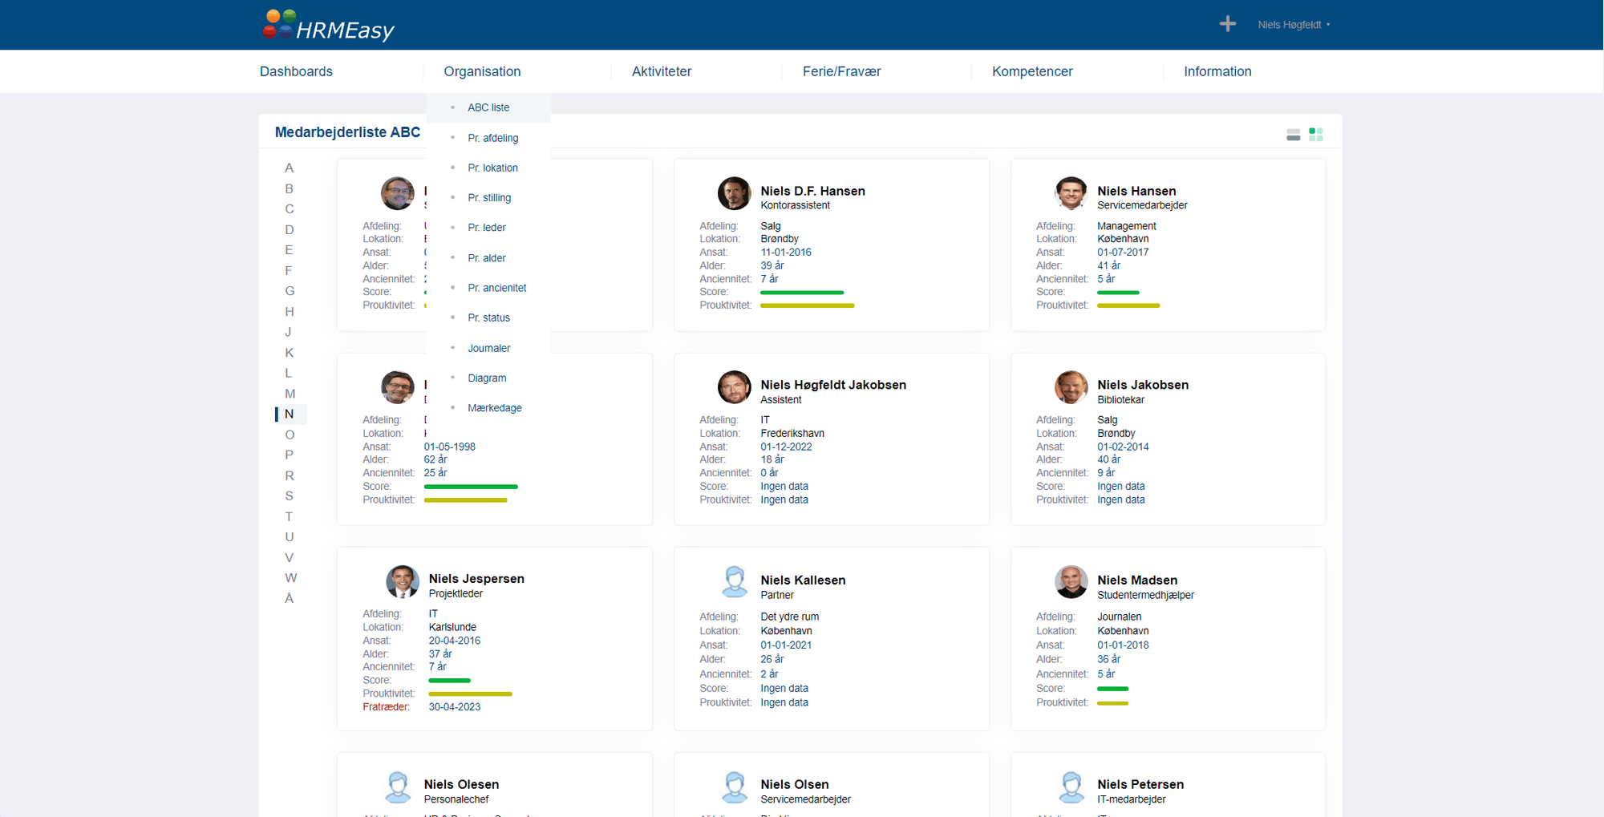Click Niels Hansen's yellow Produktivitet bar
The height and width of the screenshot is (817, 1604).
(1128, 305)
